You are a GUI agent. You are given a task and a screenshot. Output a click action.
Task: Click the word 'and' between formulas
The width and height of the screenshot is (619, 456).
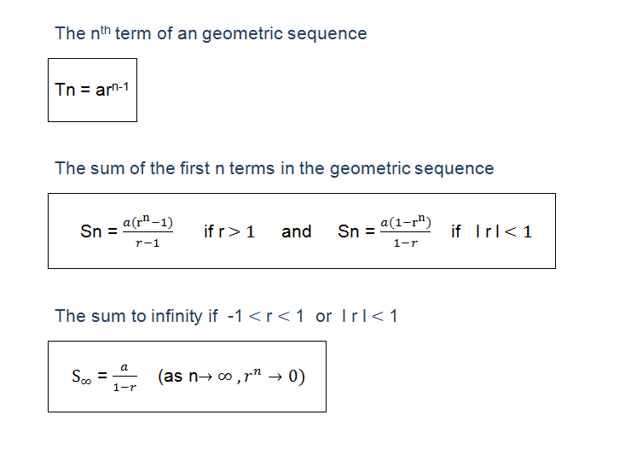click(297, 231)
